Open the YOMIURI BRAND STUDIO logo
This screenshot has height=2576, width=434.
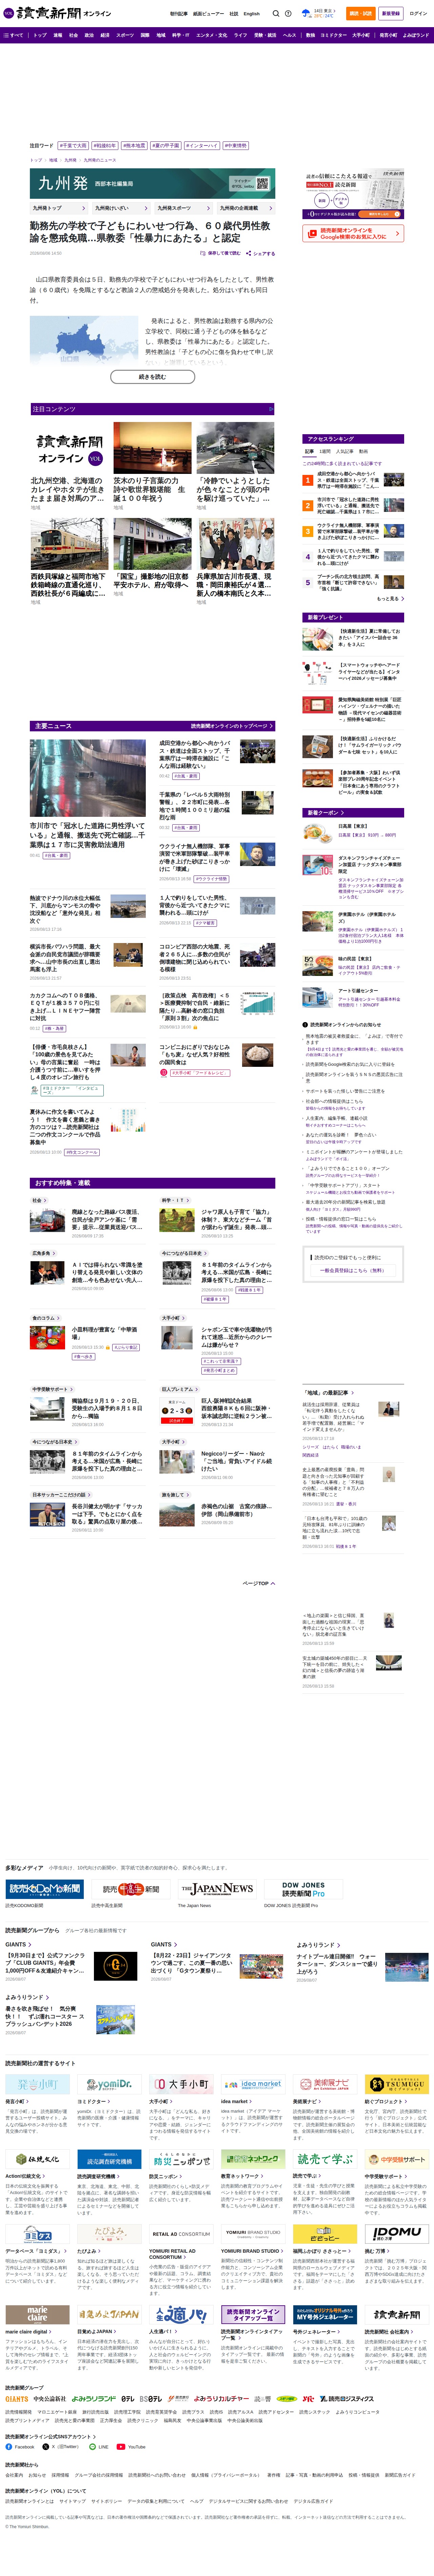tap(253, 2234)
